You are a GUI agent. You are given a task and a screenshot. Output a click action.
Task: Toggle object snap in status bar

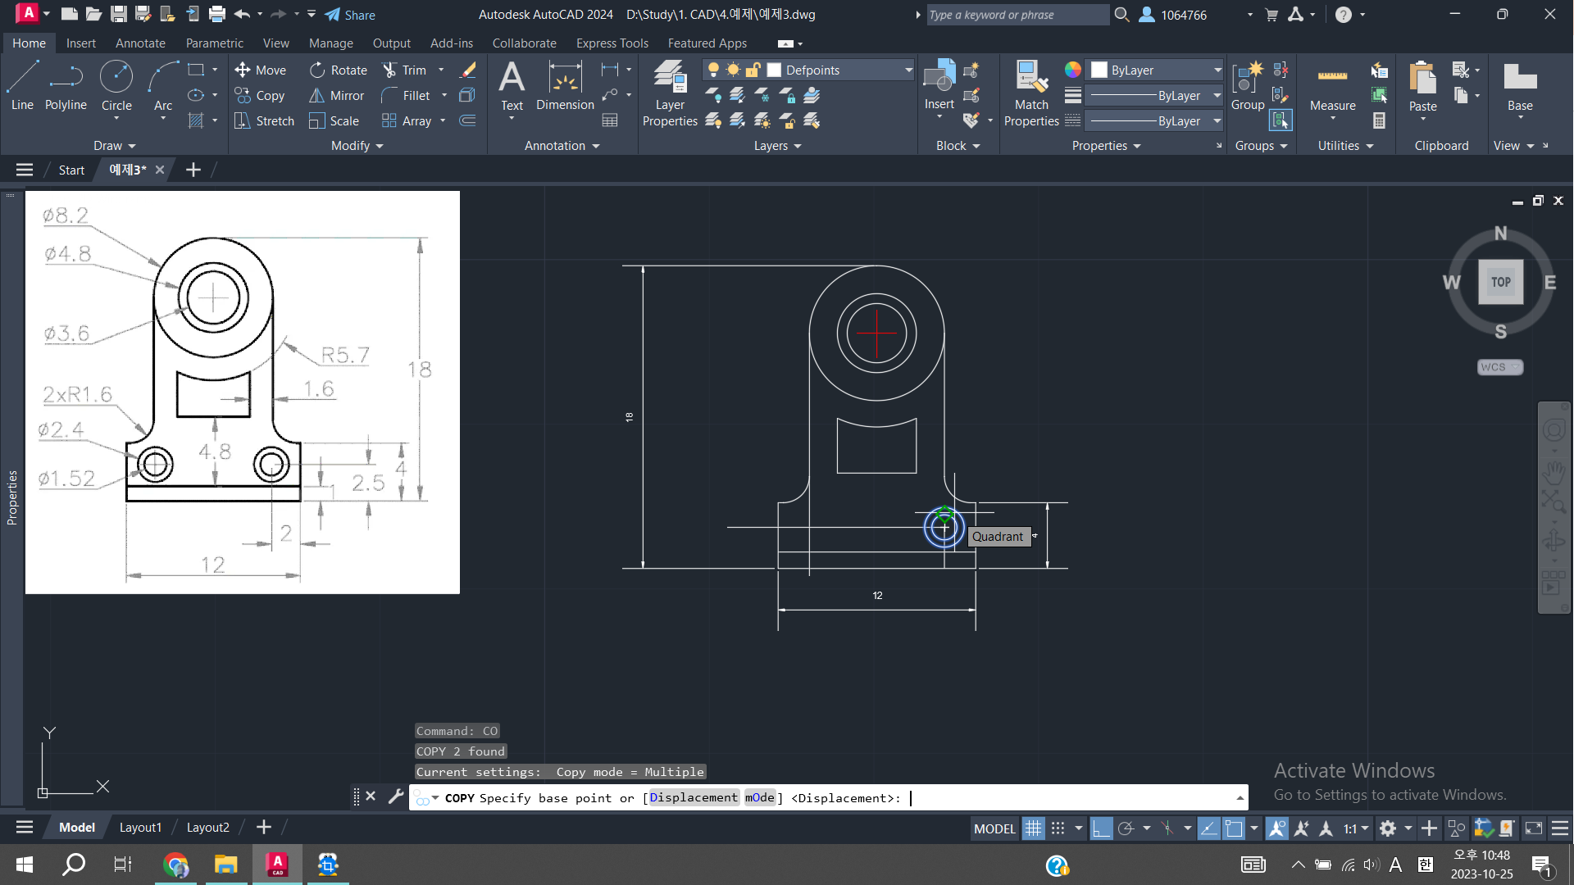(x=1234, y=828)
